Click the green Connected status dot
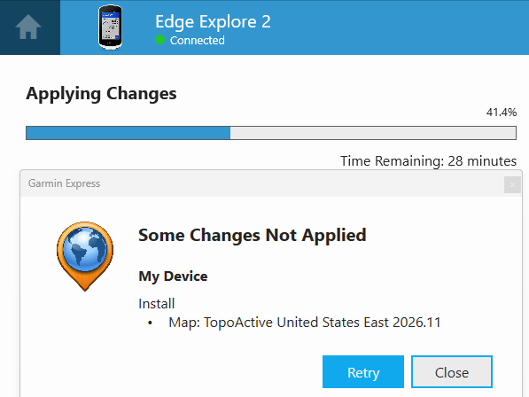The height and width of the screenshot is (397, 529). 159,40
